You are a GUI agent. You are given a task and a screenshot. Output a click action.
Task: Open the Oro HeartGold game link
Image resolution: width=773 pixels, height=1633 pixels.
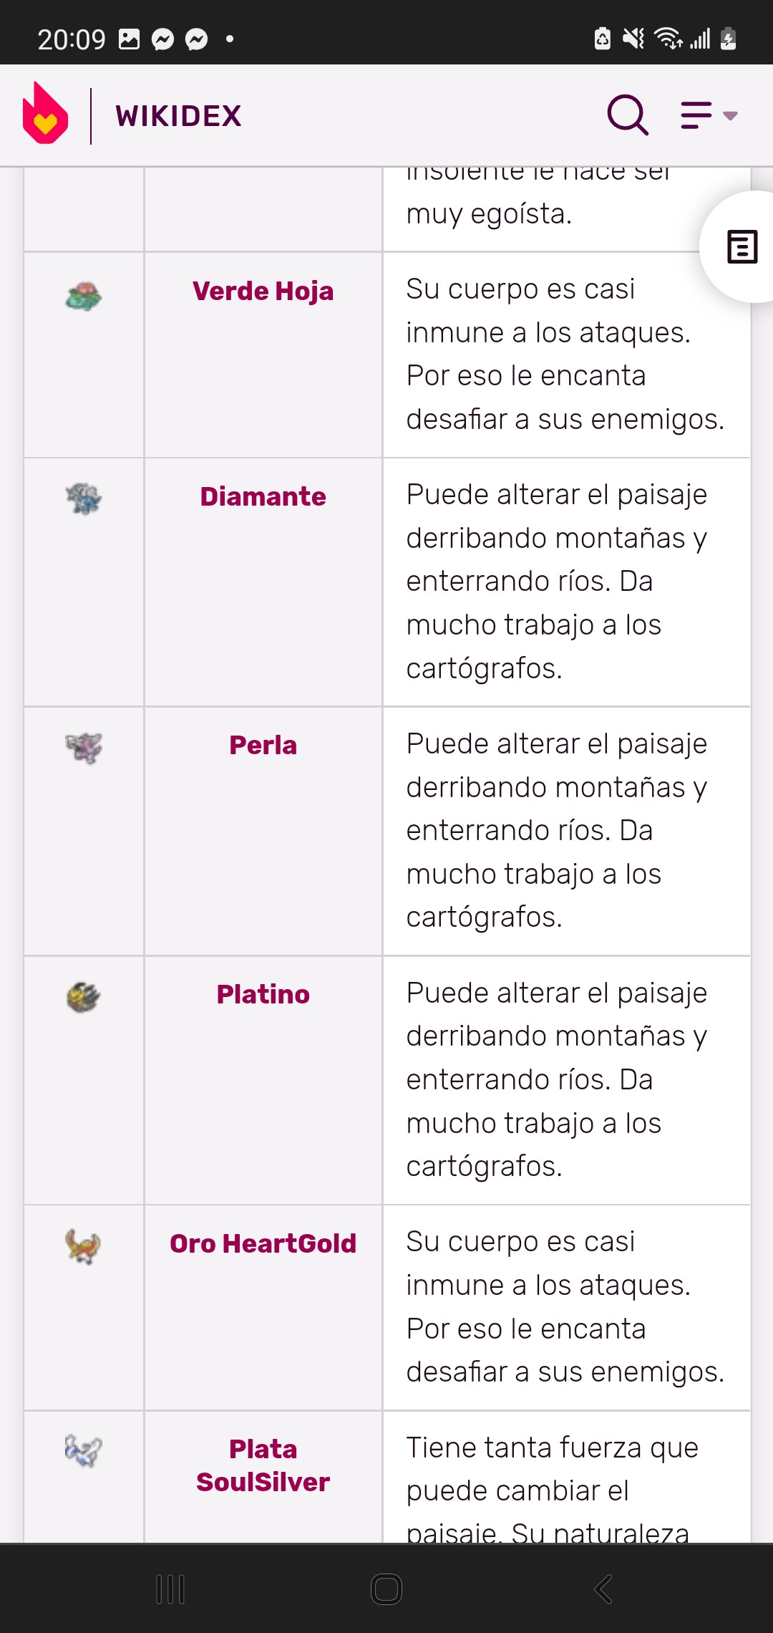[x=263, y=1243]
